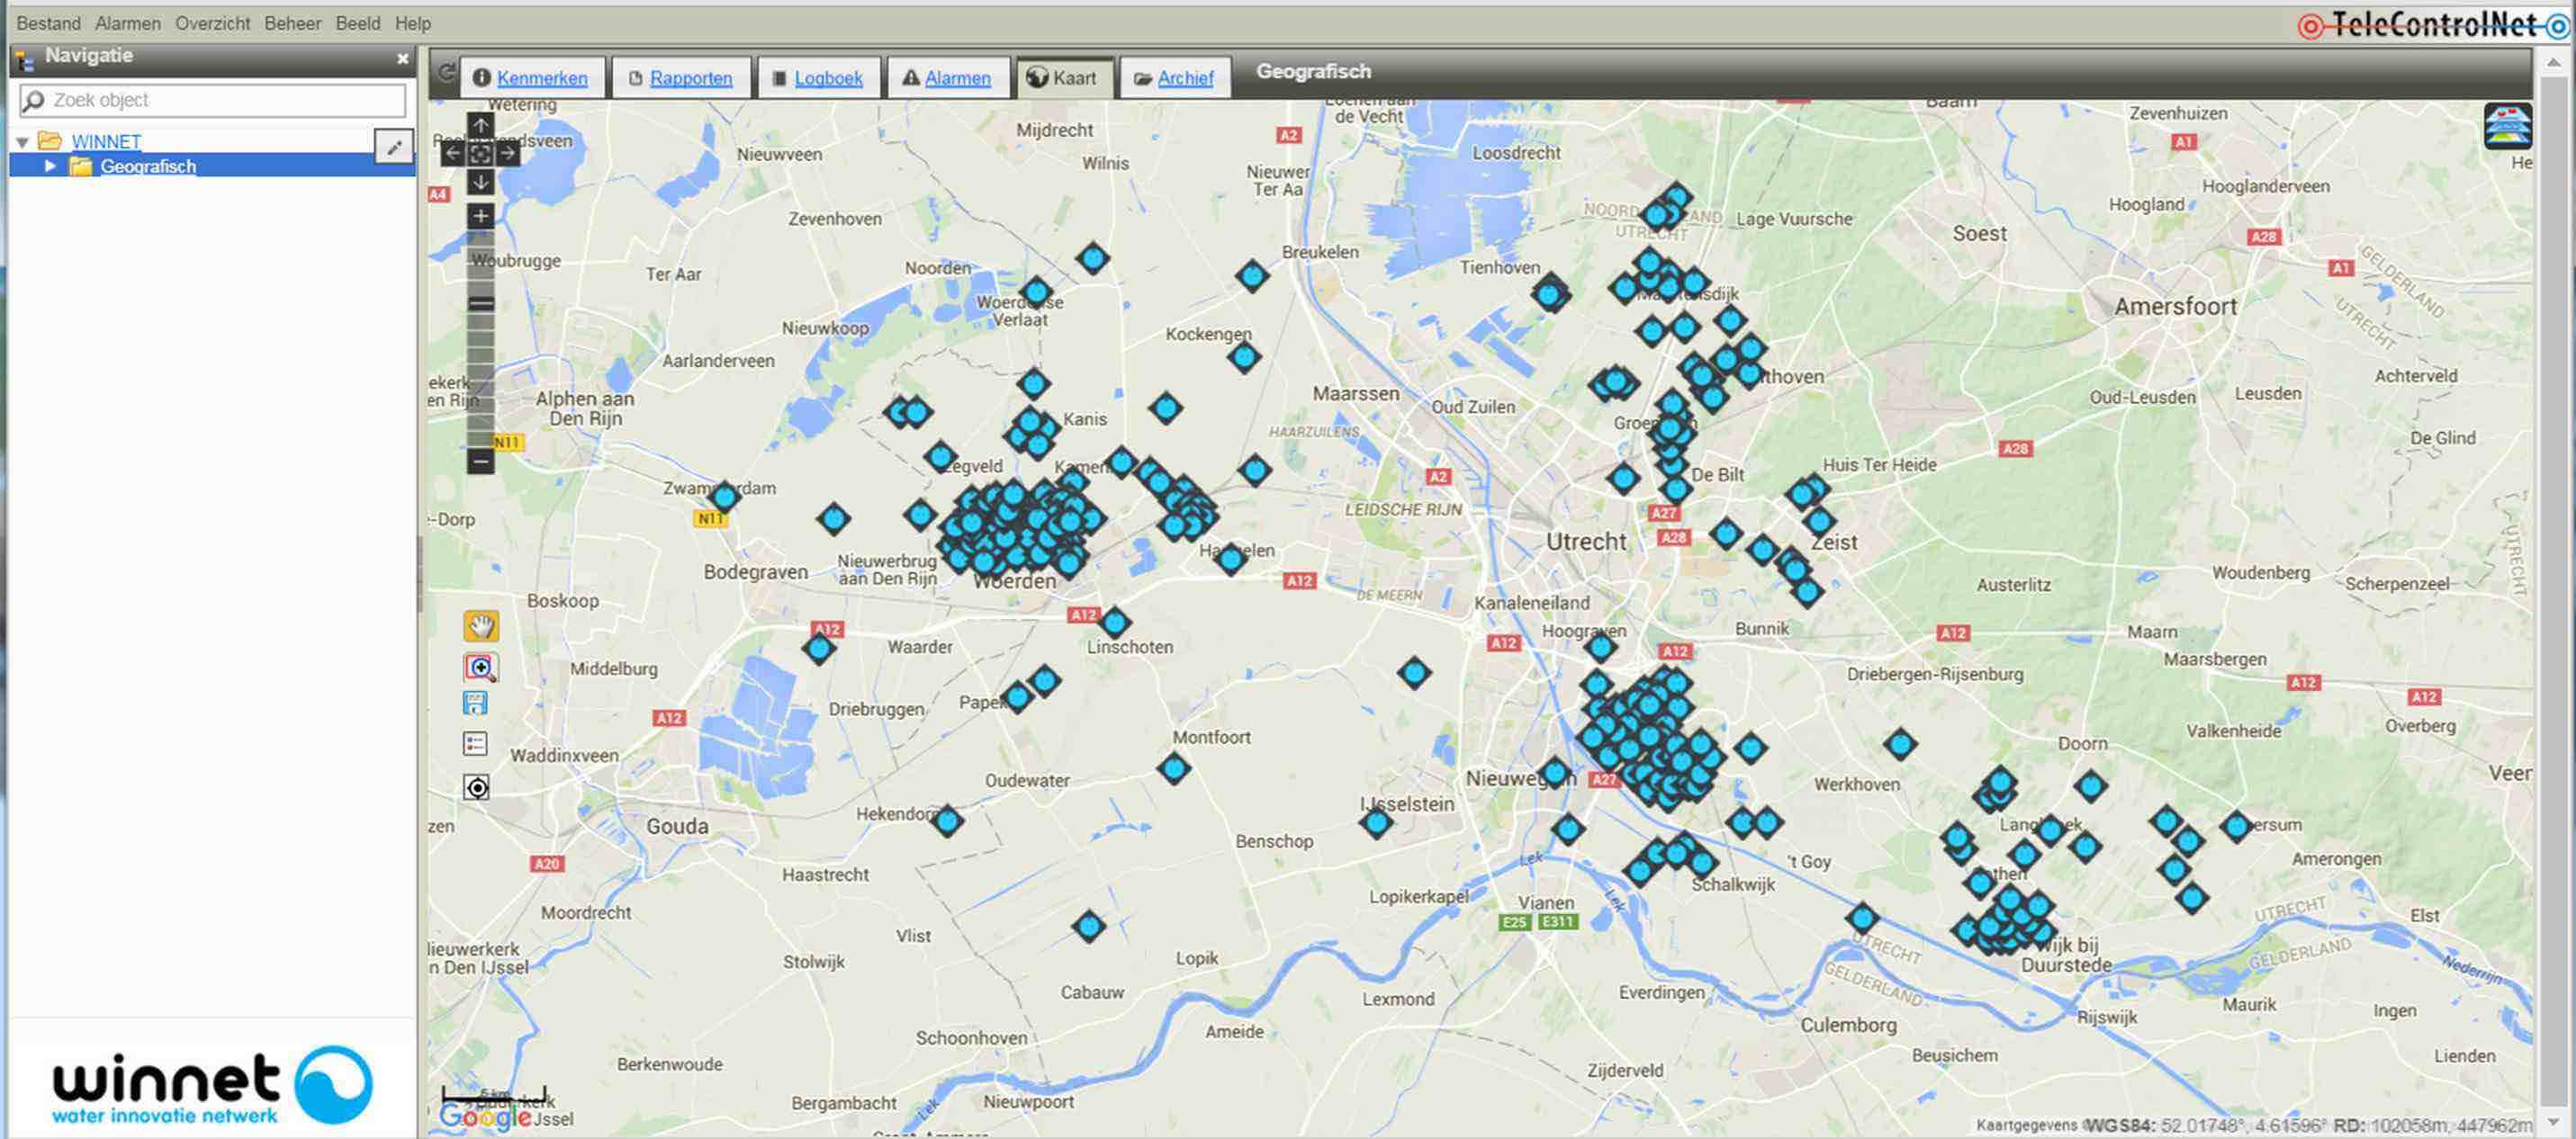Select the pan hand tool

click(x=481, y=626)
